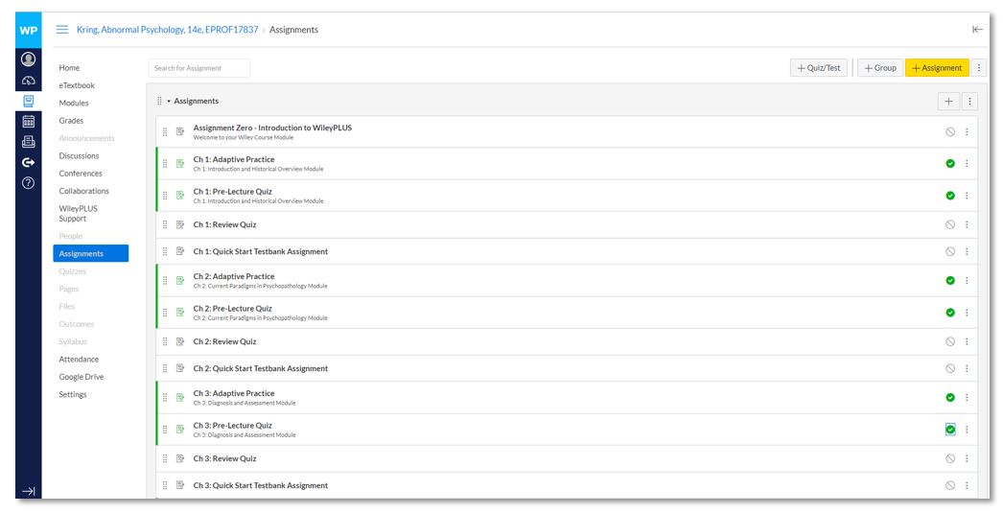1003x513 pixels.
Task: Click the Search for Assignment field
Action: pyautogui.click(x=199, y=68)
